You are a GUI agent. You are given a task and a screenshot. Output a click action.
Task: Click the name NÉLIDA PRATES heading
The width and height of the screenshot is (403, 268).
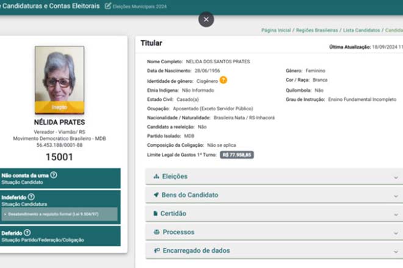pyautogui.click(x=59, y=122)
